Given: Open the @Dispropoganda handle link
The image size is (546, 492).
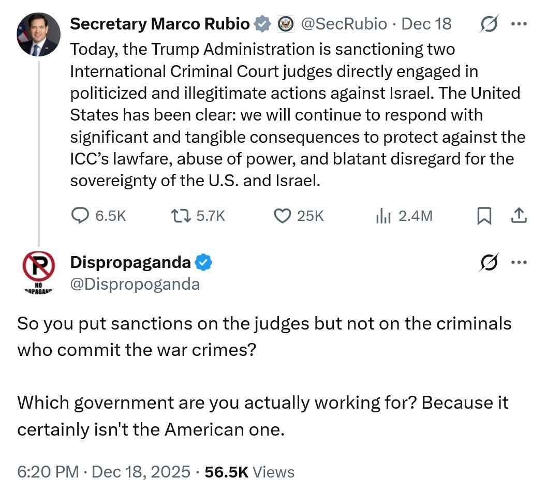Looking at the screenshot, I should [135, 284].
